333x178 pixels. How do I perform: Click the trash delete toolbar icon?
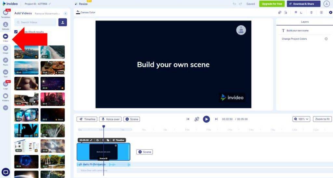click(311, 13)
